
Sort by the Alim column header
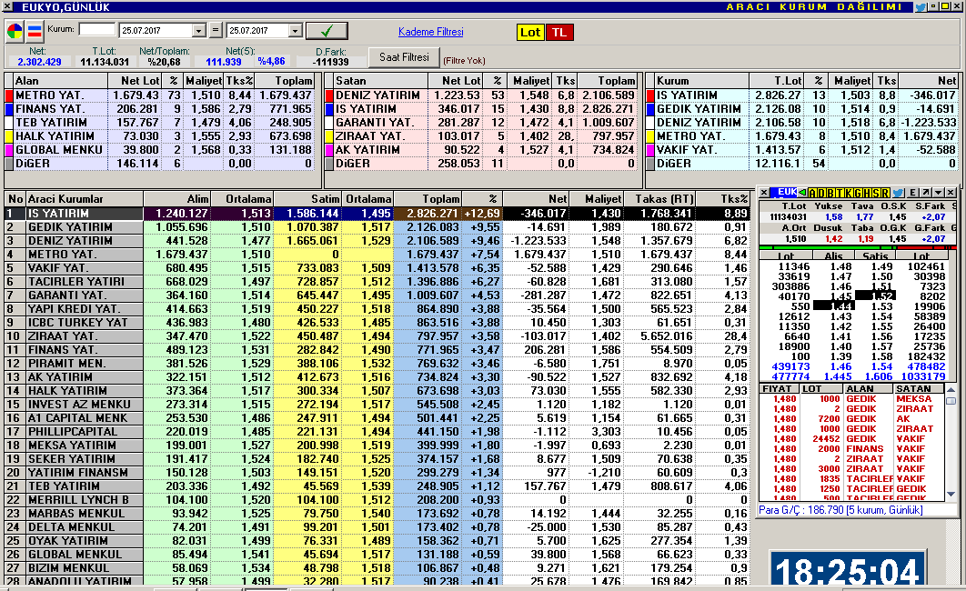(x=176, y=199)
